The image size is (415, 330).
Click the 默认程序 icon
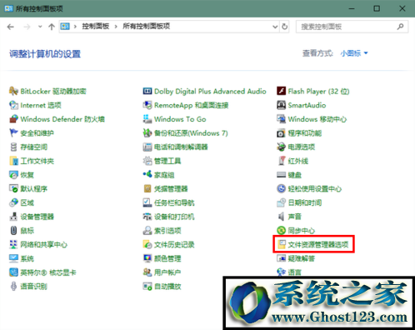[13, 188]
